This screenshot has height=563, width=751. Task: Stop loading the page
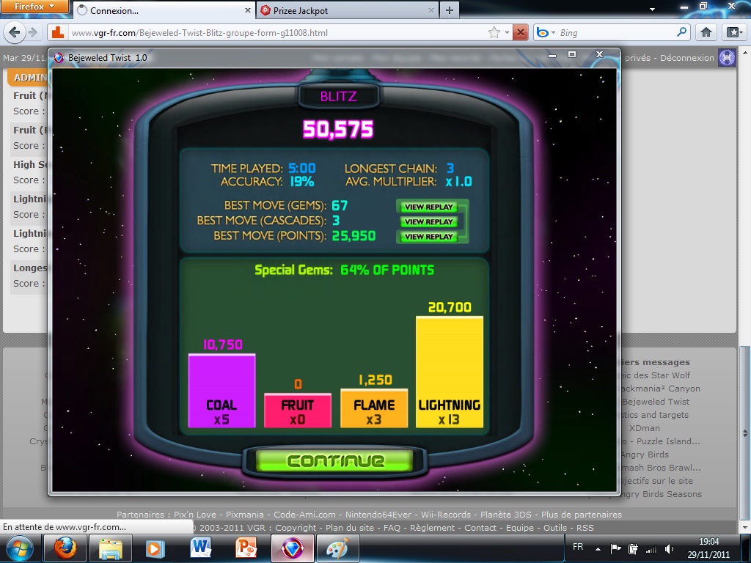pos(520,32)
